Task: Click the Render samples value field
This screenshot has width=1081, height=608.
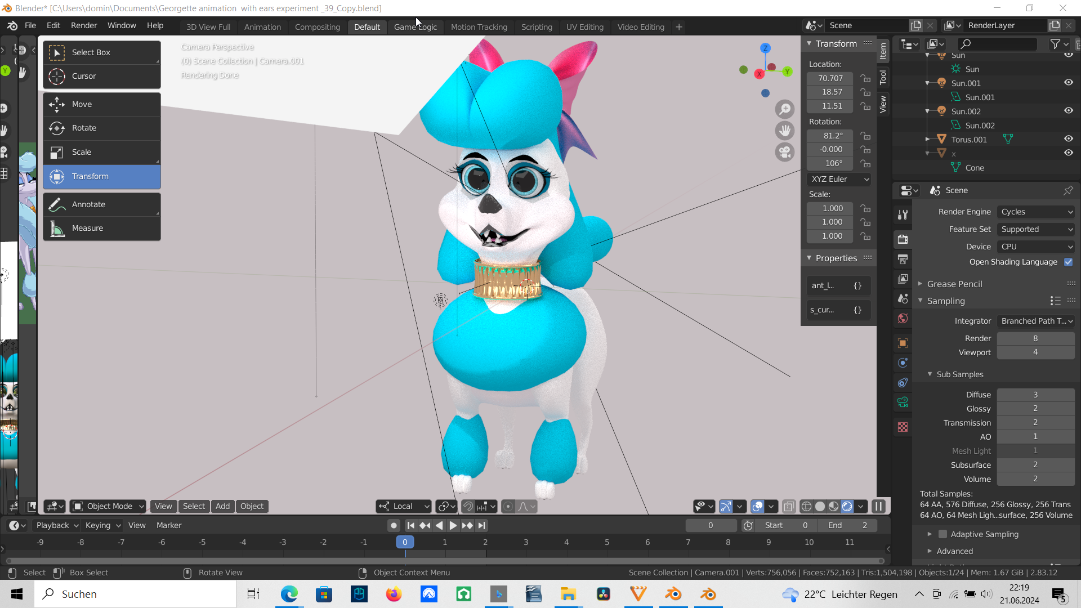Action: click(x=1035, y=338)
